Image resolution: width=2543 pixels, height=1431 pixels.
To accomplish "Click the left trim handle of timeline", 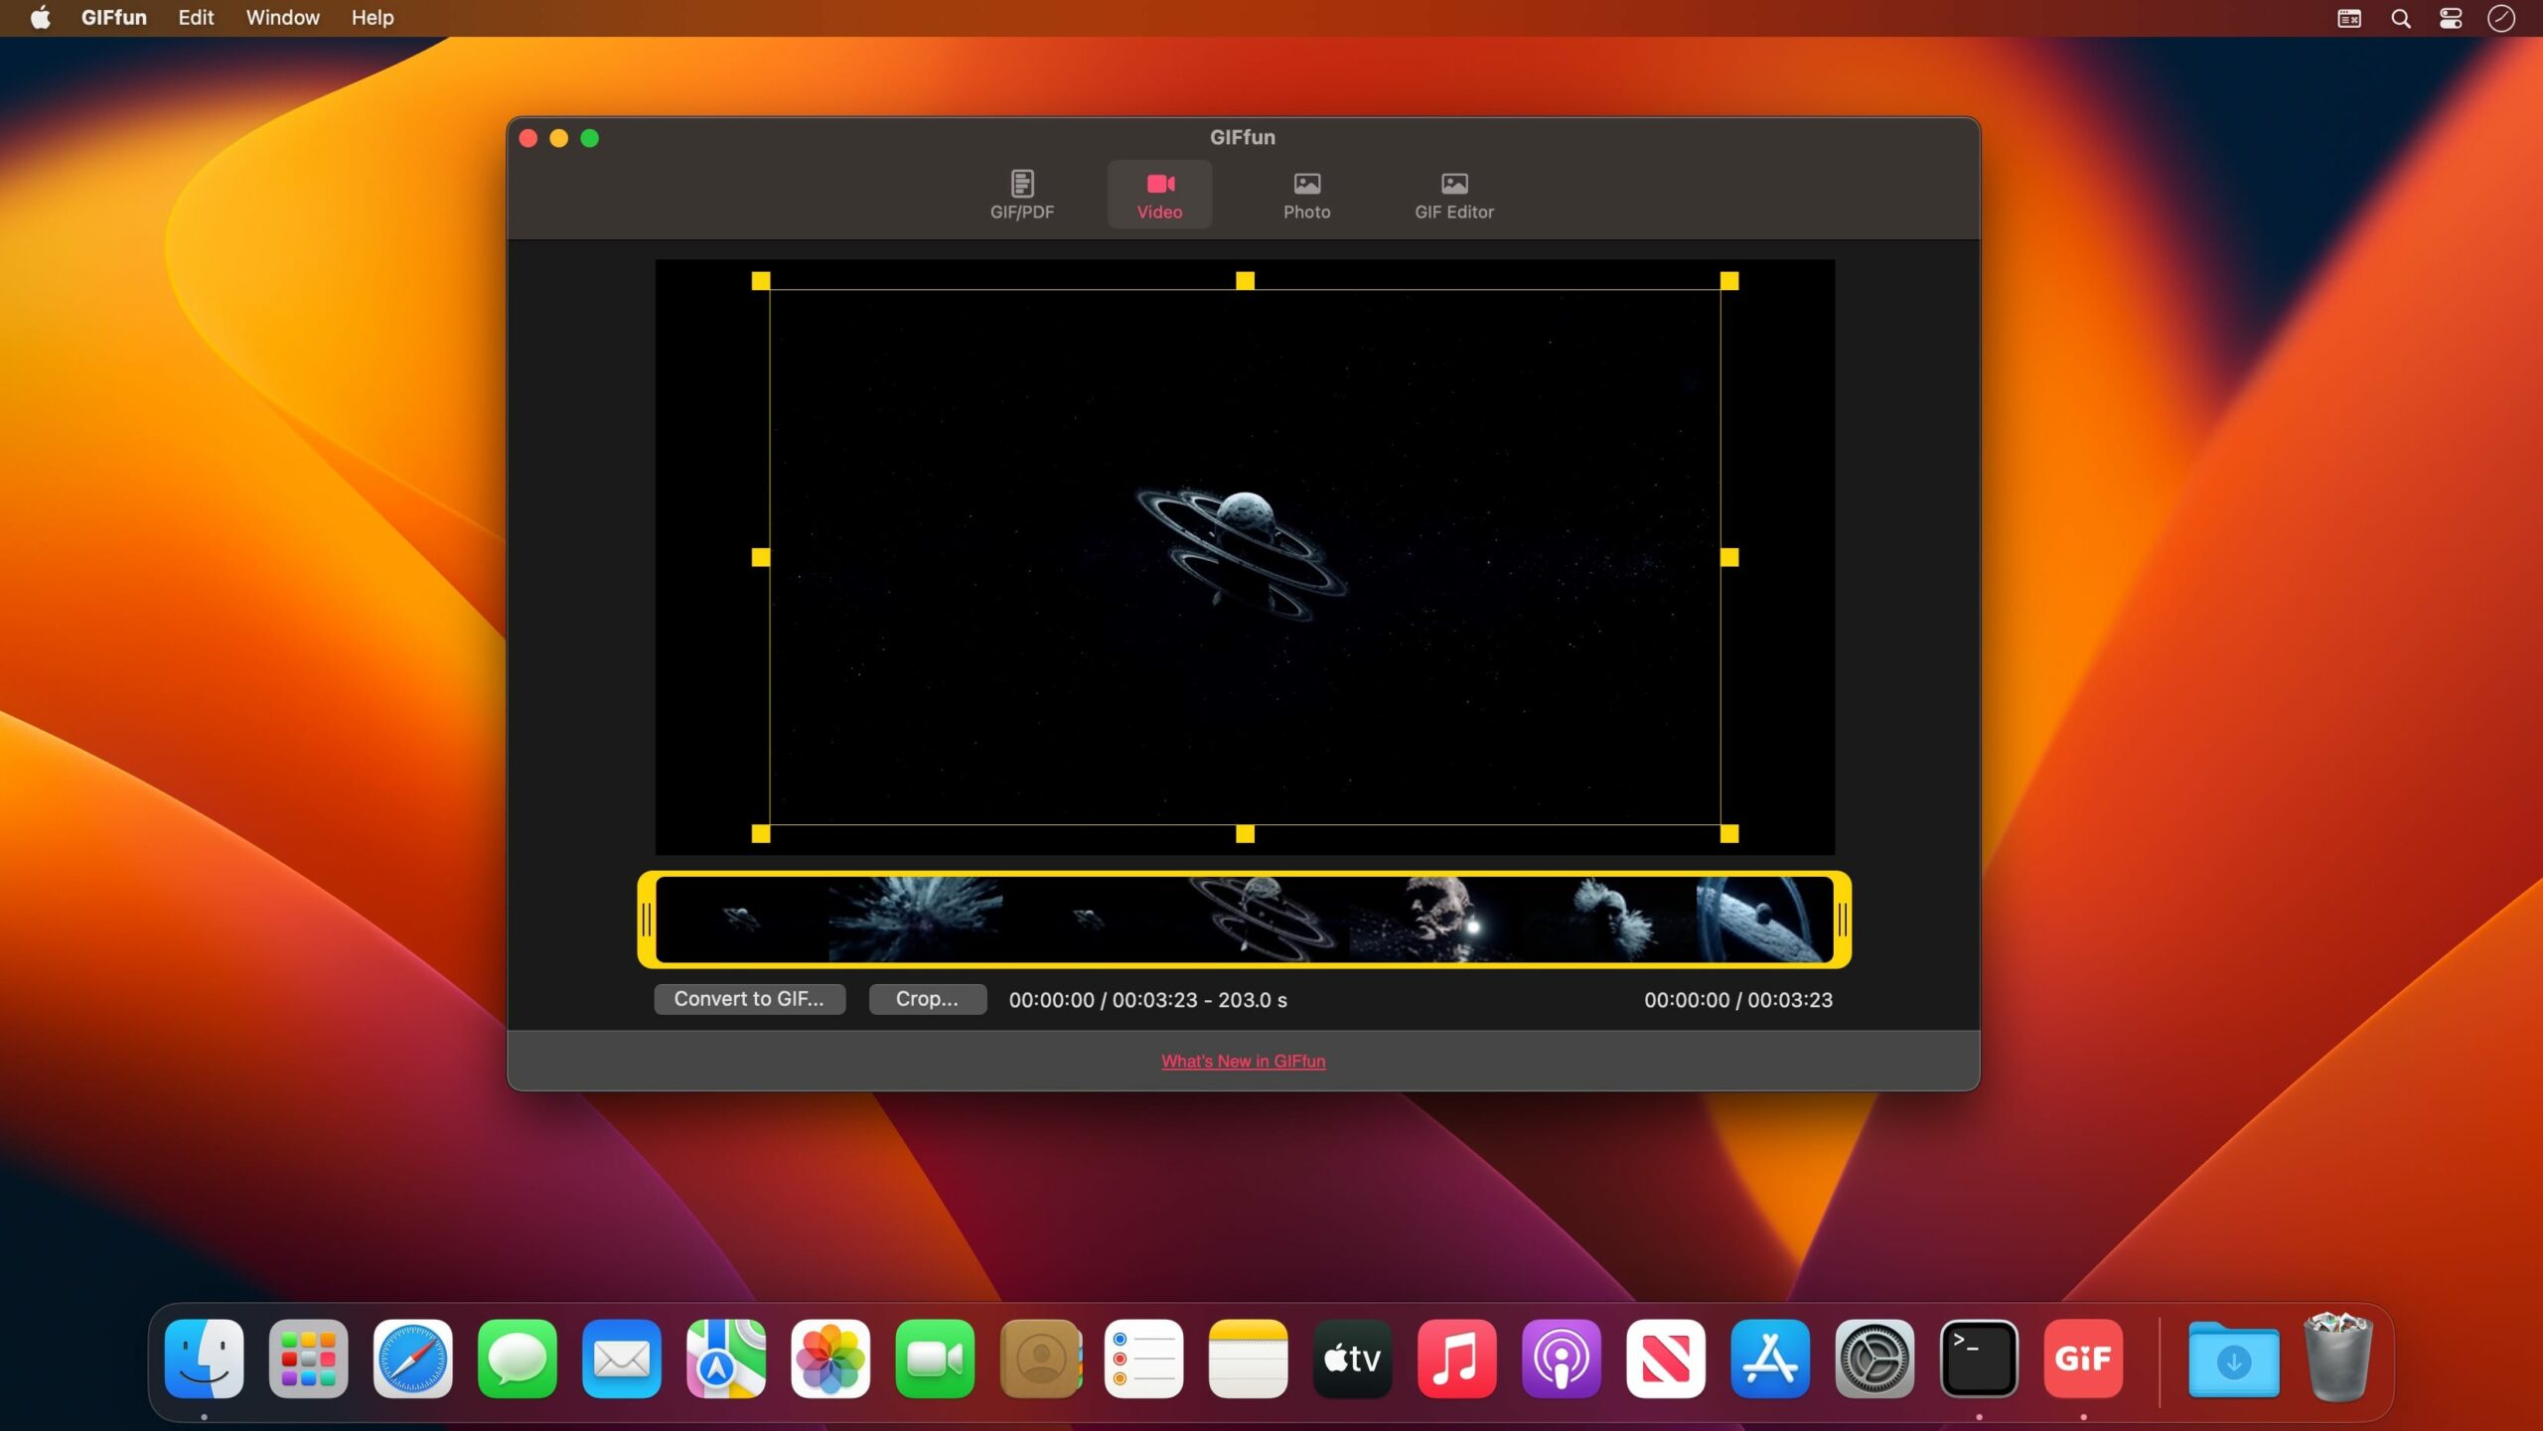I will (x=647, y=920).
